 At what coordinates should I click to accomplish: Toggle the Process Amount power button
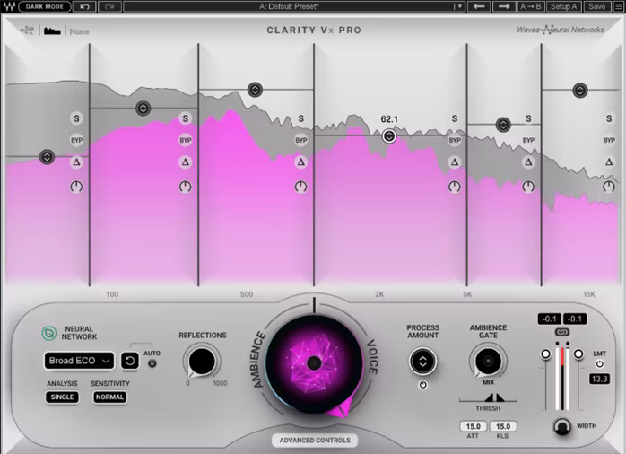pos(422,385)
